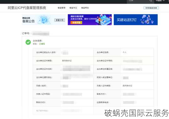Click orange button on trademark banner

tap(76, 23)
